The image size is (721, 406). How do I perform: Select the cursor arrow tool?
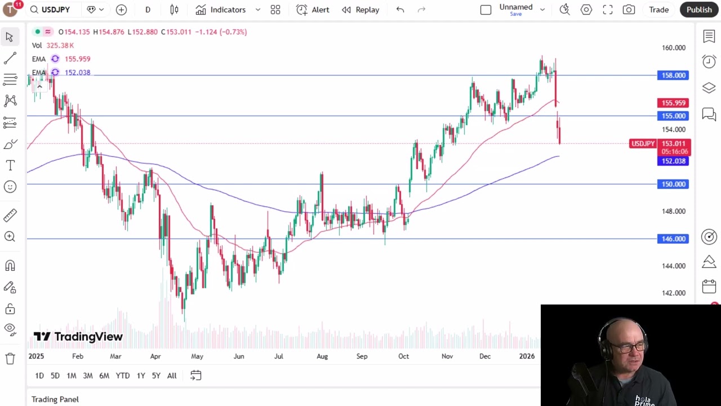[x=10, y=37]
